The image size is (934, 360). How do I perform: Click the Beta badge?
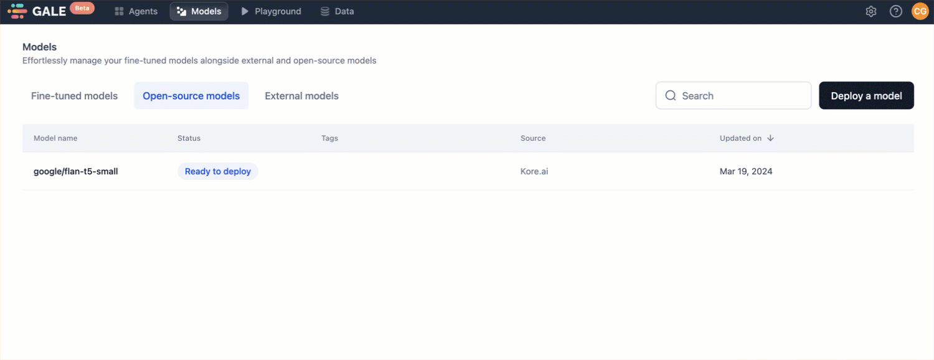(x=82, y=8)
